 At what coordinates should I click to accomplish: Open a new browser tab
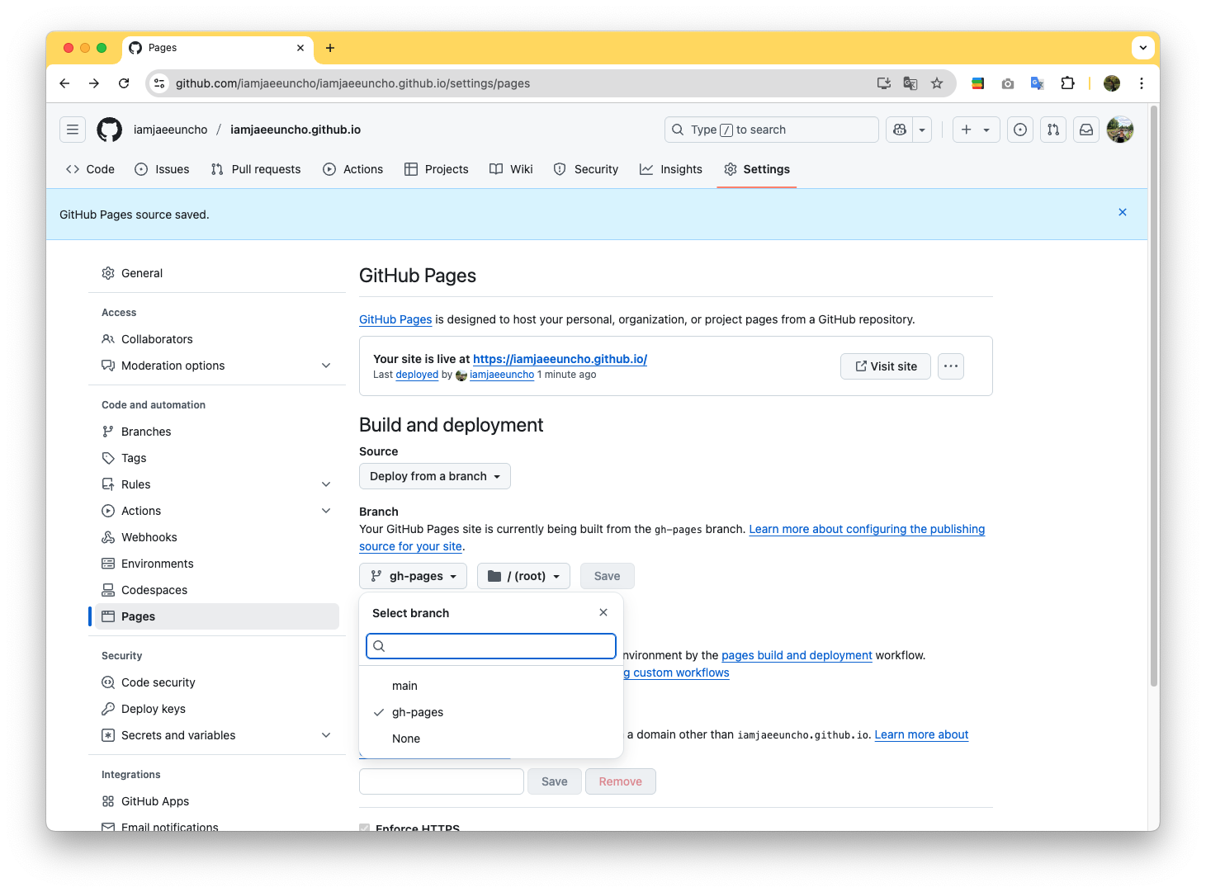coord(330,48)
